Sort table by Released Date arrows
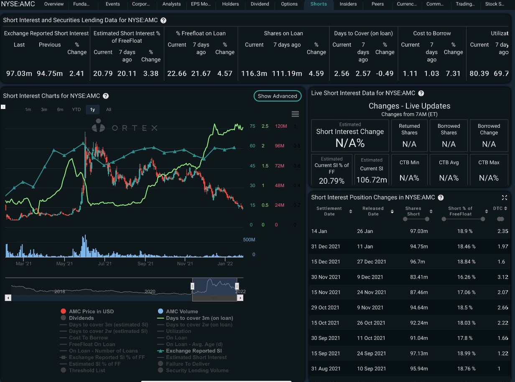This screenshot has width=515, height=382. click(392, 211)
